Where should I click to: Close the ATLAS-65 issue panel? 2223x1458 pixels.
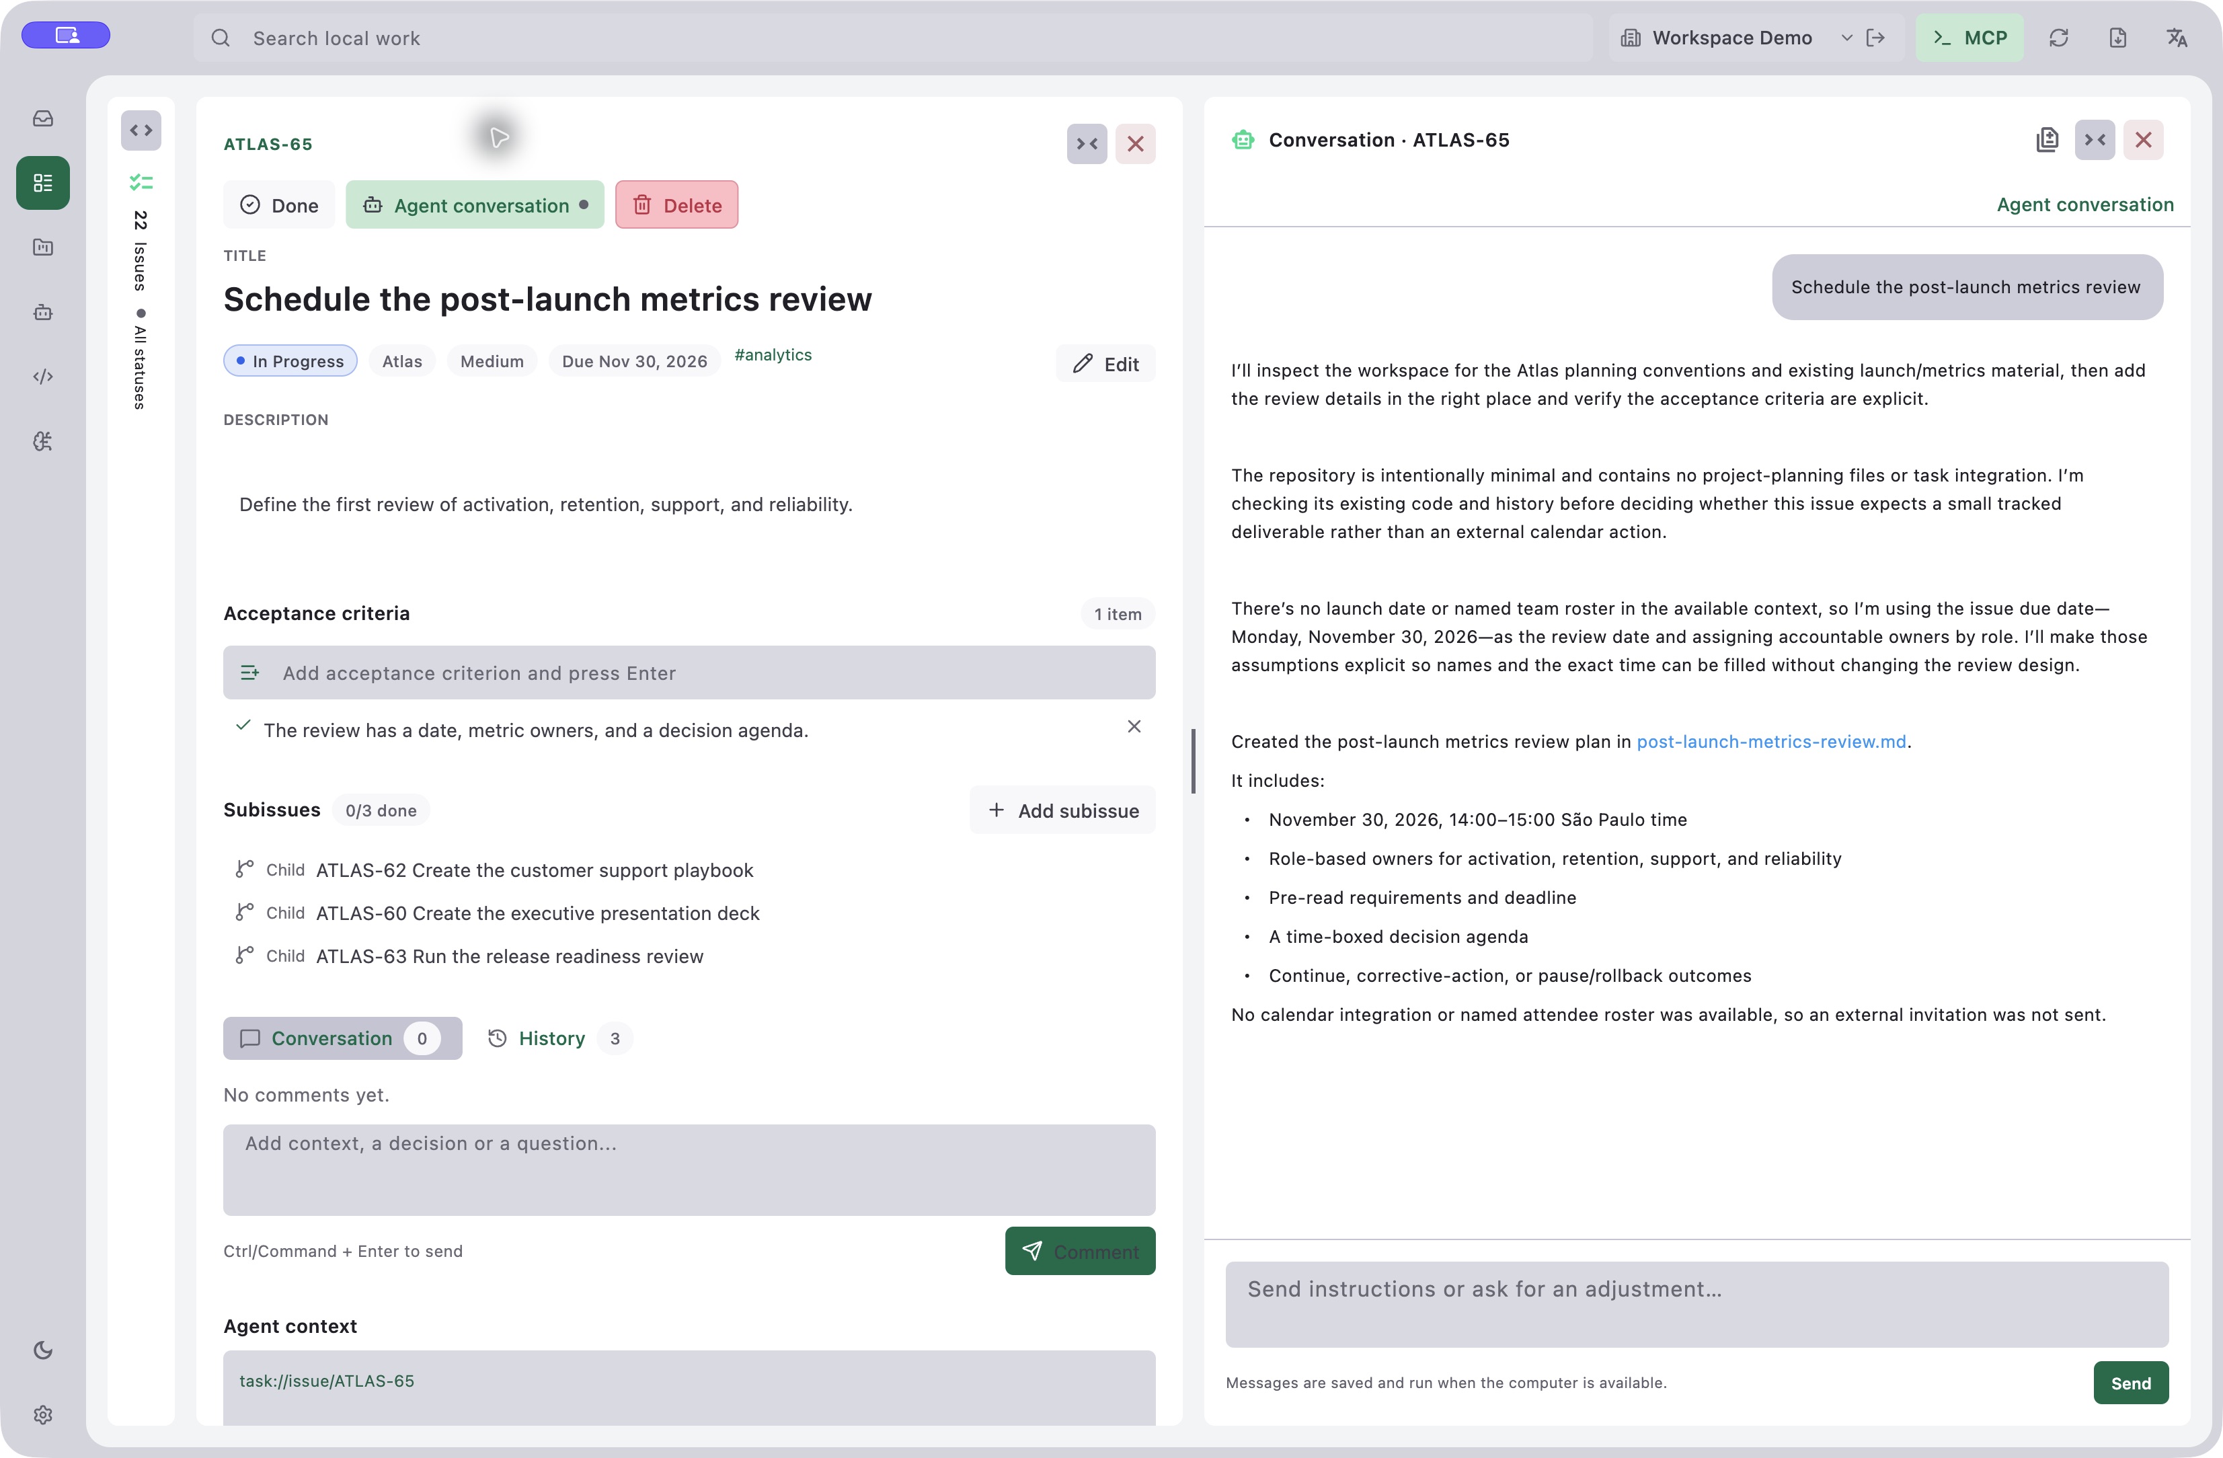[x=1136, y=144]
